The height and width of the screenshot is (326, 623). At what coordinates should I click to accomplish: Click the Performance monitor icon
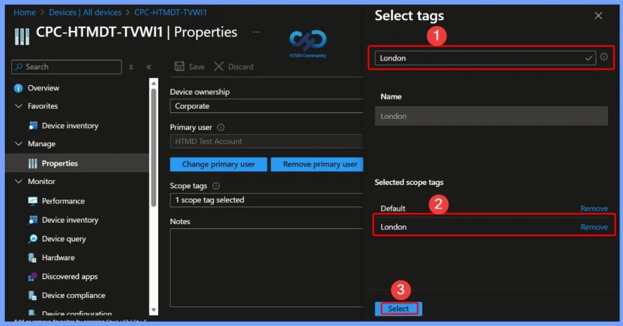(33, 201)
